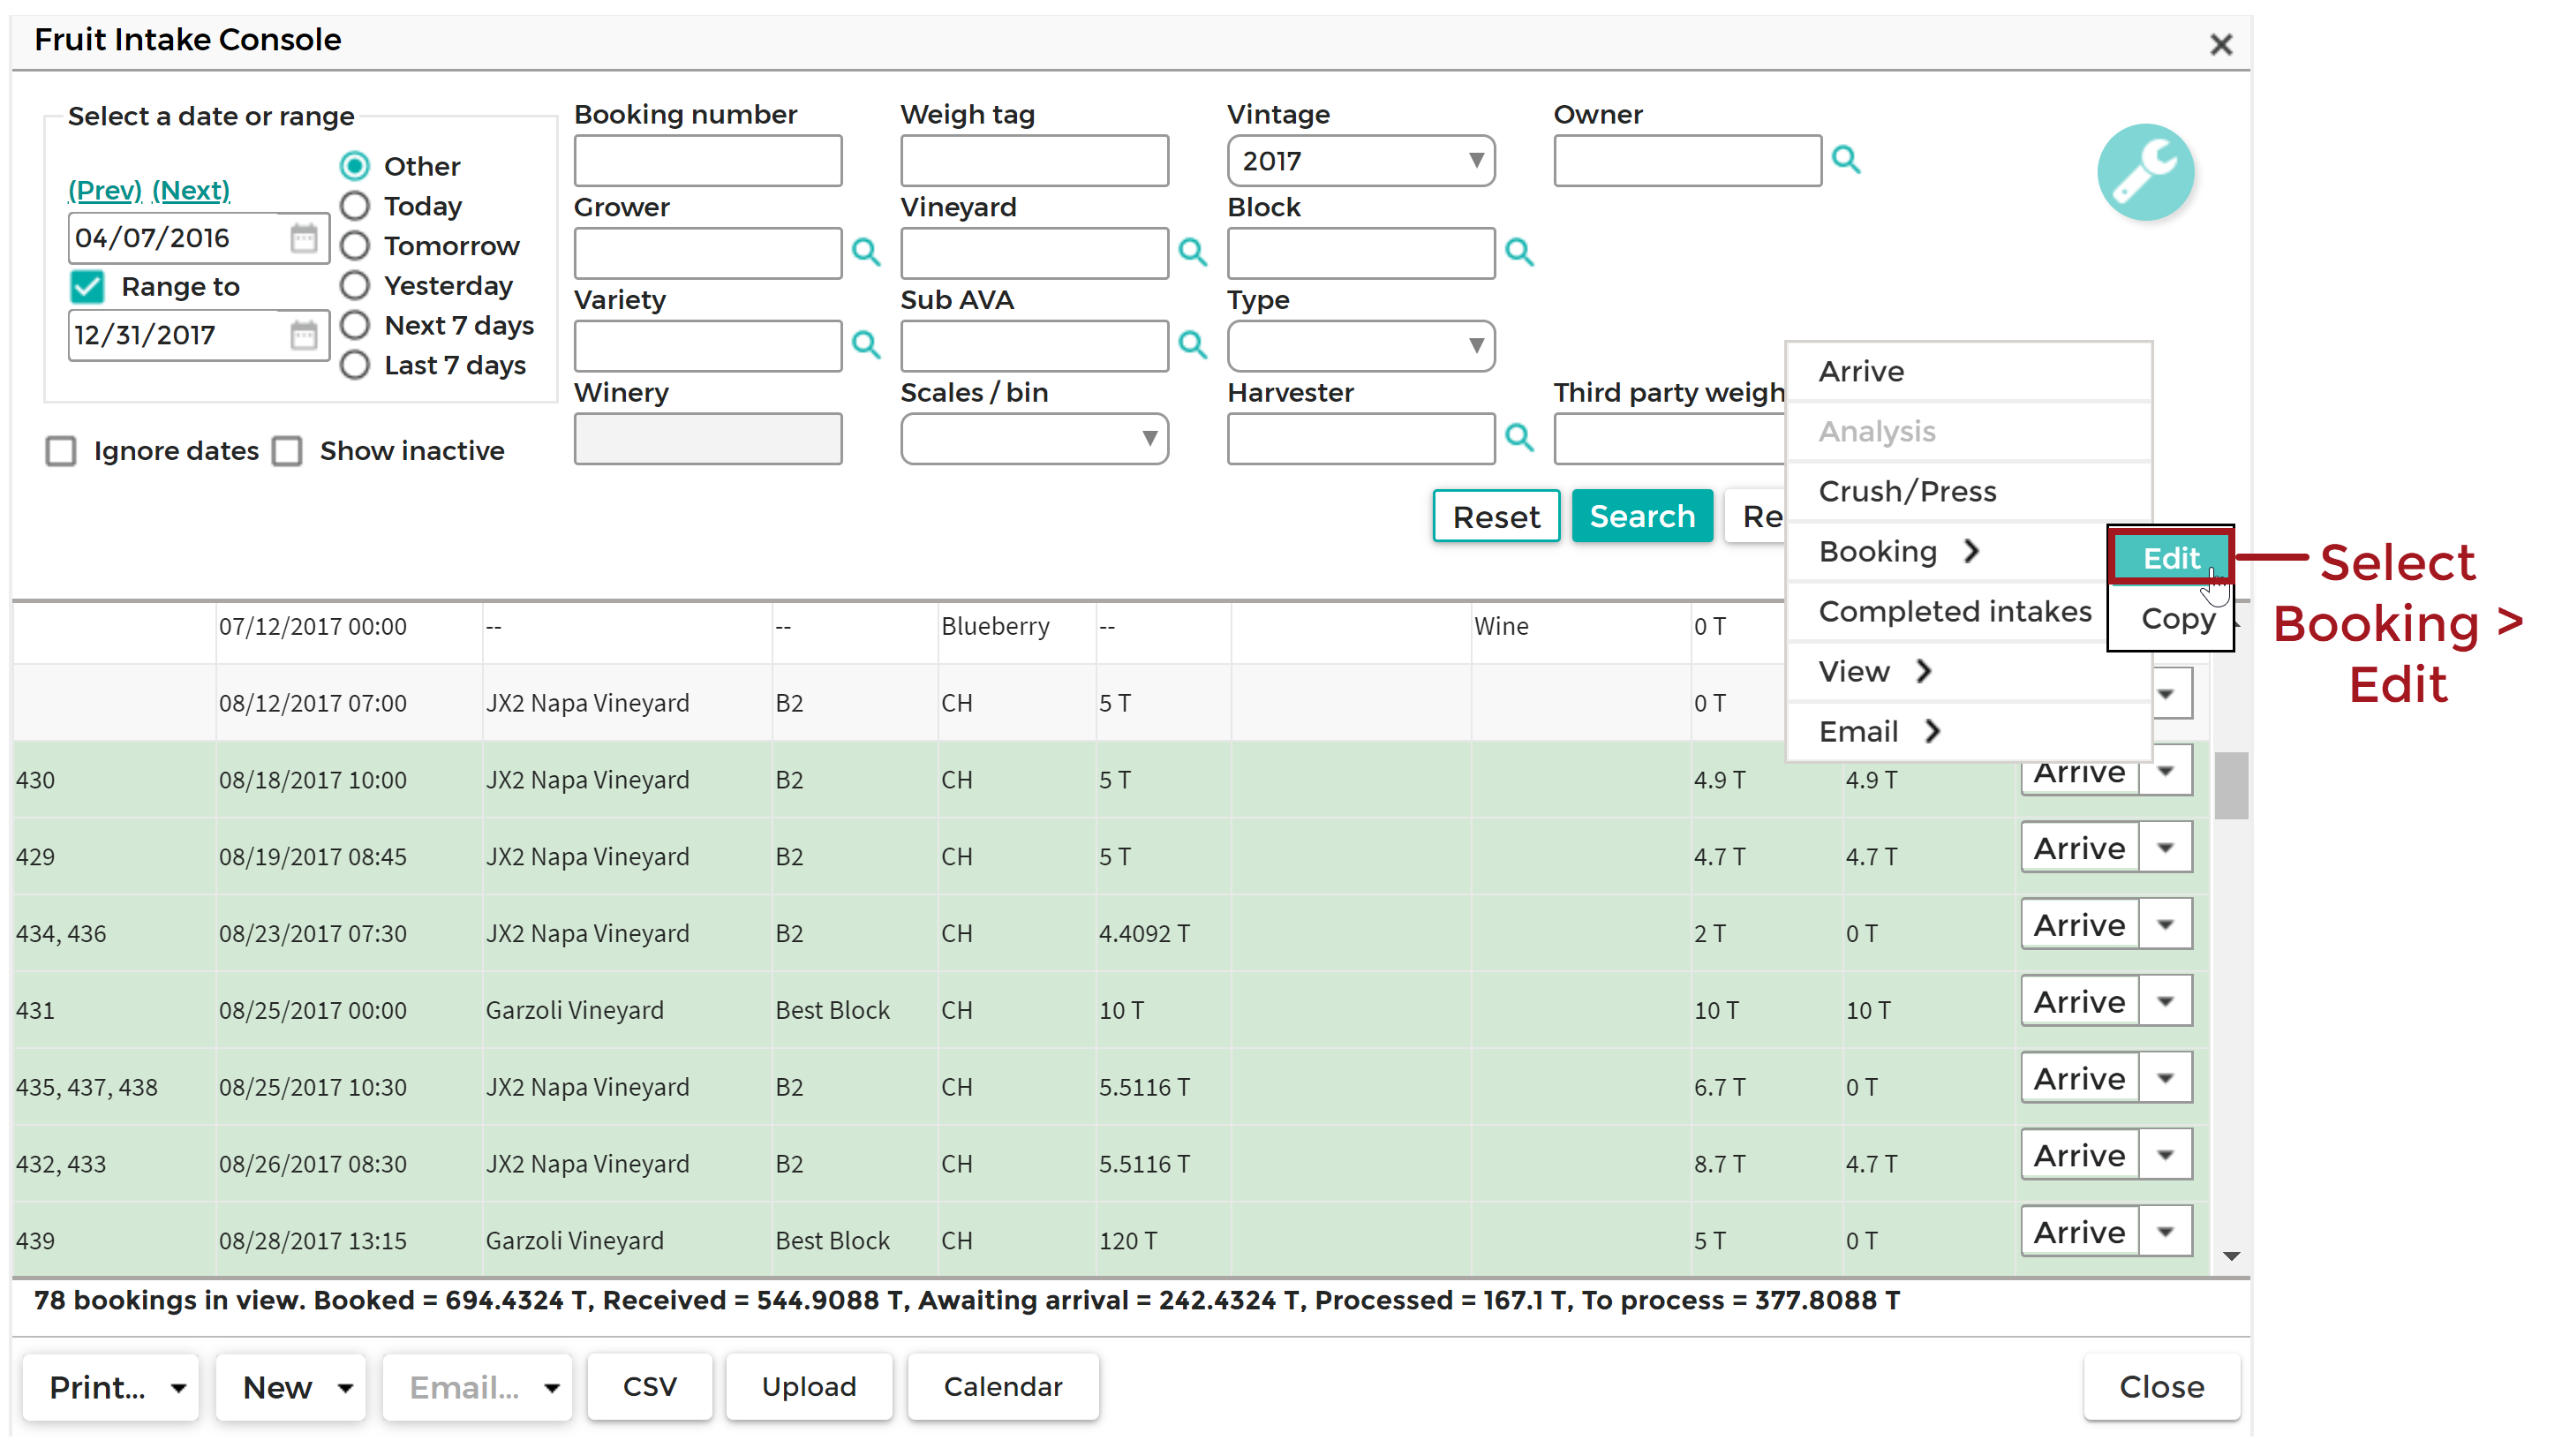This screenshot has width=2562, height=1448.
Task: Open the Calendar button
Action: (1003, 1386)
